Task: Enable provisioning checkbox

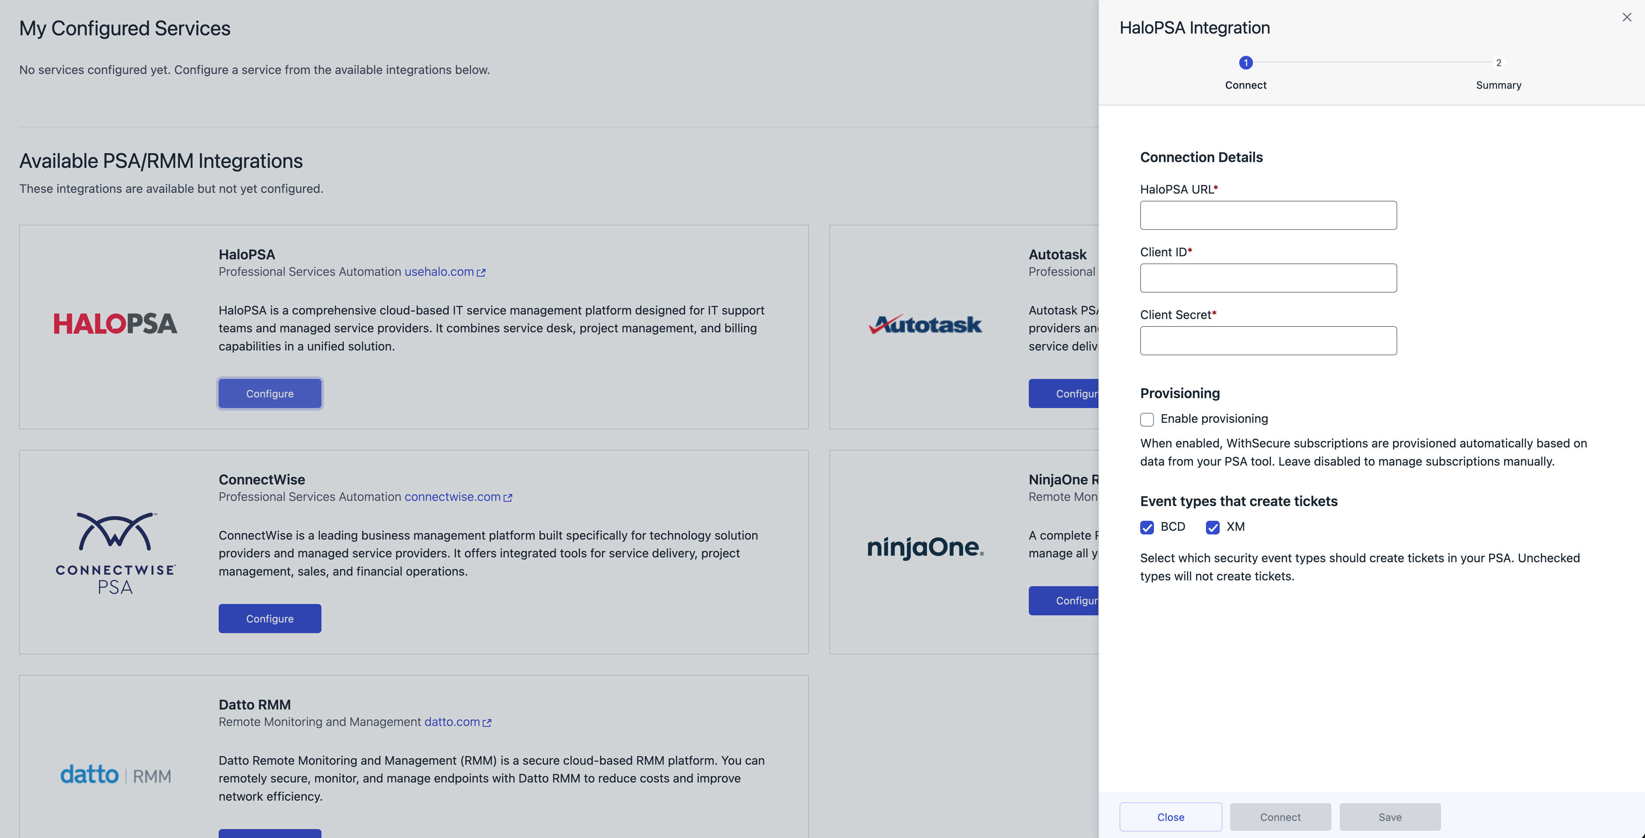Action: coord(1147,419)
